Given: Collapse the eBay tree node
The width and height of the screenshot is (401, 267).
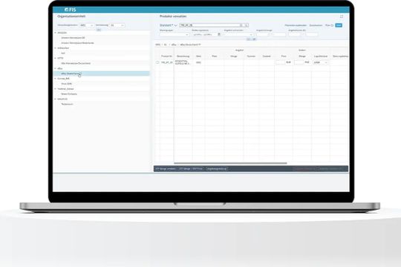Looking at the screenshot, I should point(55,68).
